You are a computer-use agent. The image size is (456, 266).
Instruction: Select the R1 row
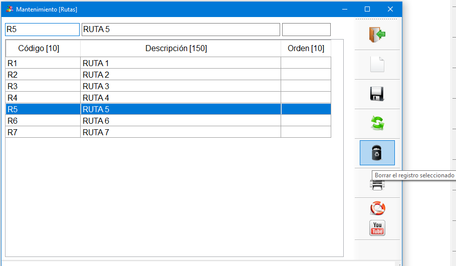coord(168,63)
